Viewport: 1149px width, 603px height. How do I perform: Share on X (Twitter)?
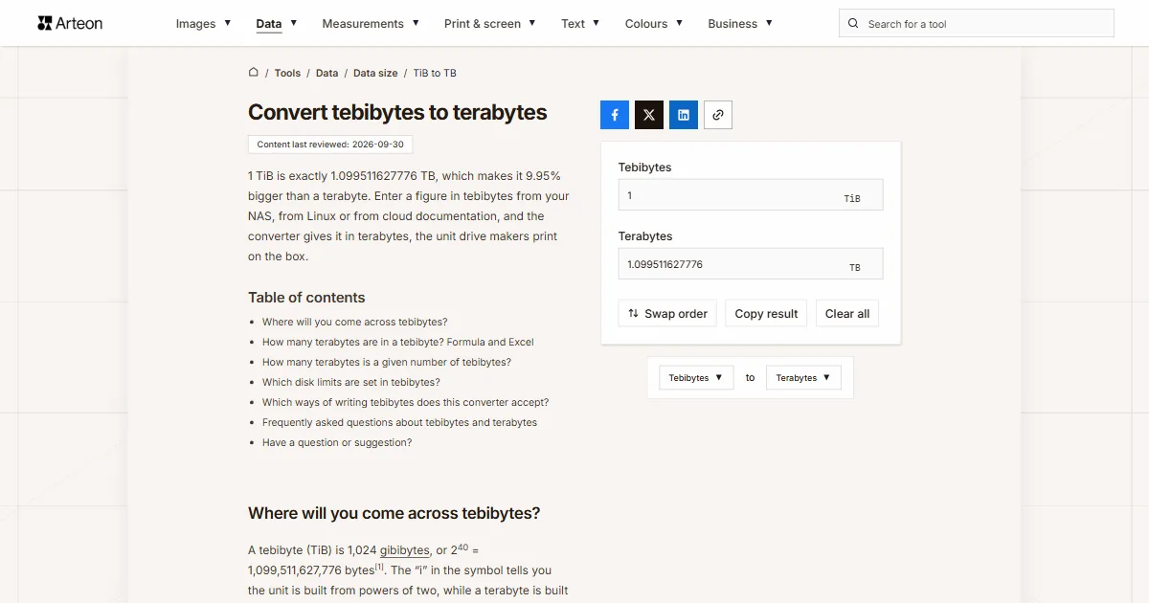click(x=649, y=115)
